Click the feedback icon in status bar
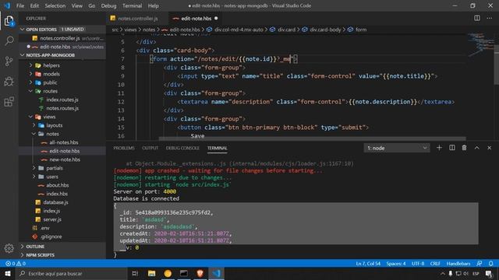 tap(479, 264)
